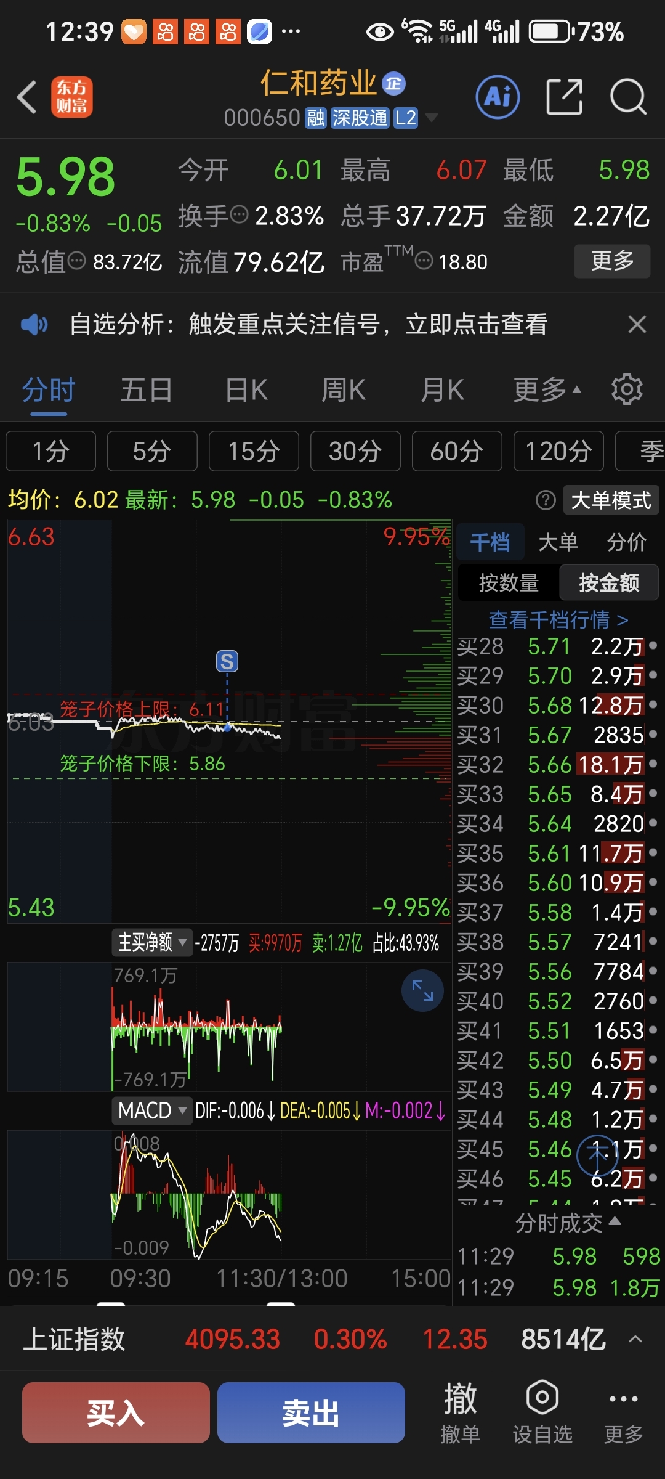Viewport: 665px width, 1479px height.
Task: Switch to the 五日 chart tab
Action: [147, 390]
